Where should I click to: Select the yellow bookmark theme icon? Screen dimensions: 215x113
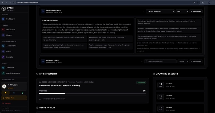point(6,93)
